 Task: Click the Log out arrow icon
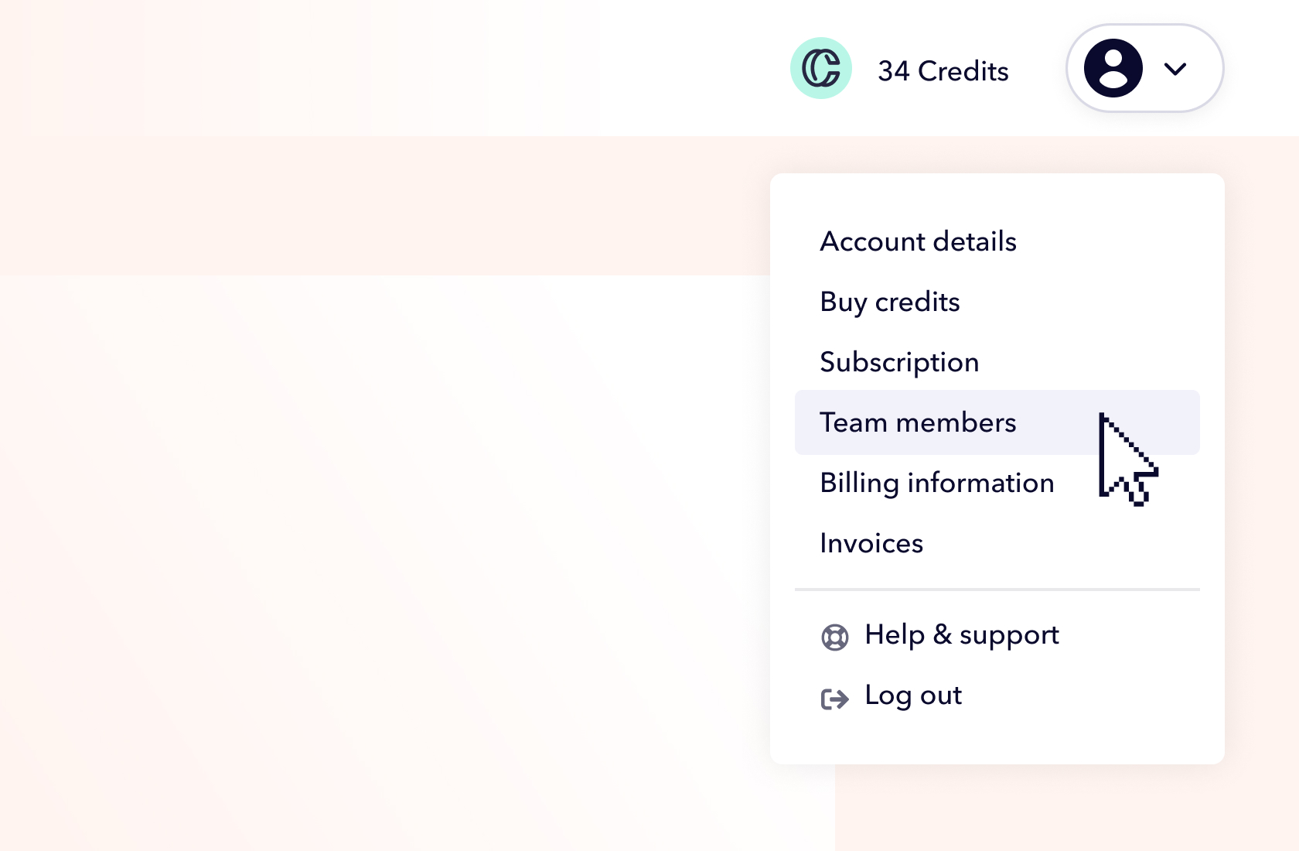pos(834,699)
